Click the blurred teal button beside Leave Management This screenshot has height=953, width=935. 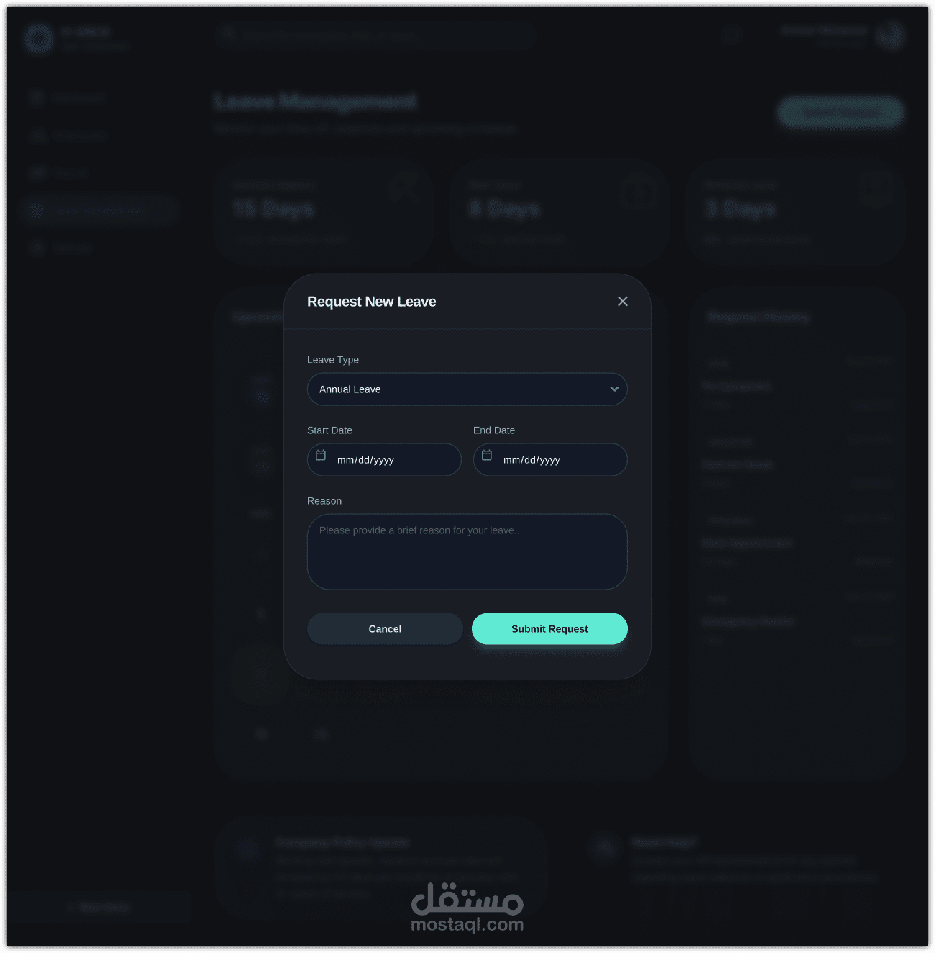click(x=841, y=113)
